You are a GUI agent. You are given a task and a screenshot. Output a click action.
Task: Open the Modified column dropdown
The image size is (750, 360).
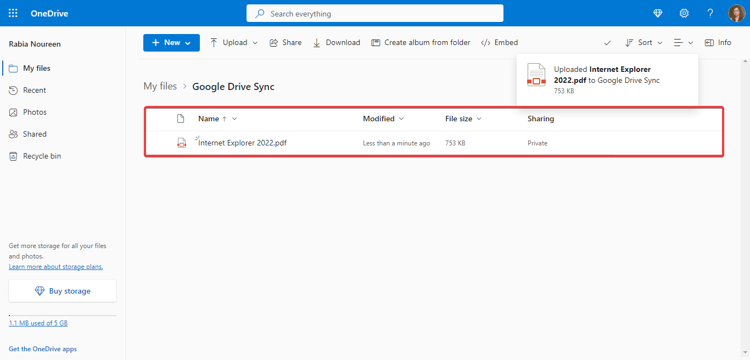[x=383, y=119]
